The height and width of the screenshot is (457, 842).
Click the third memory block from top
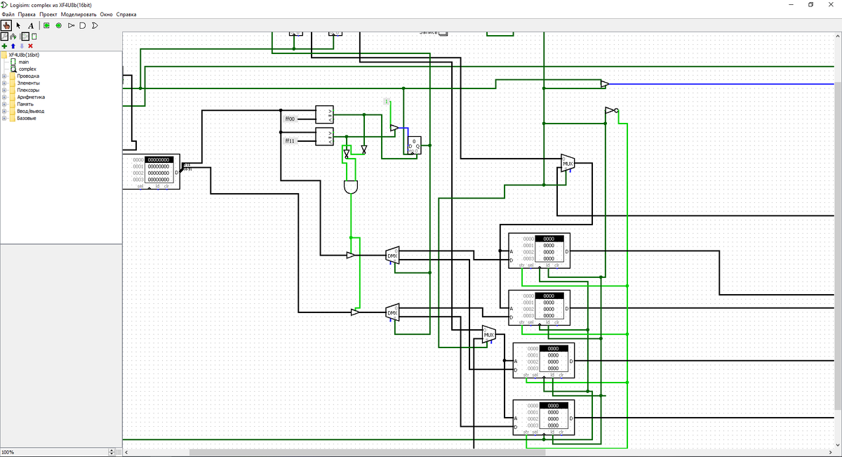coord(543,360)
